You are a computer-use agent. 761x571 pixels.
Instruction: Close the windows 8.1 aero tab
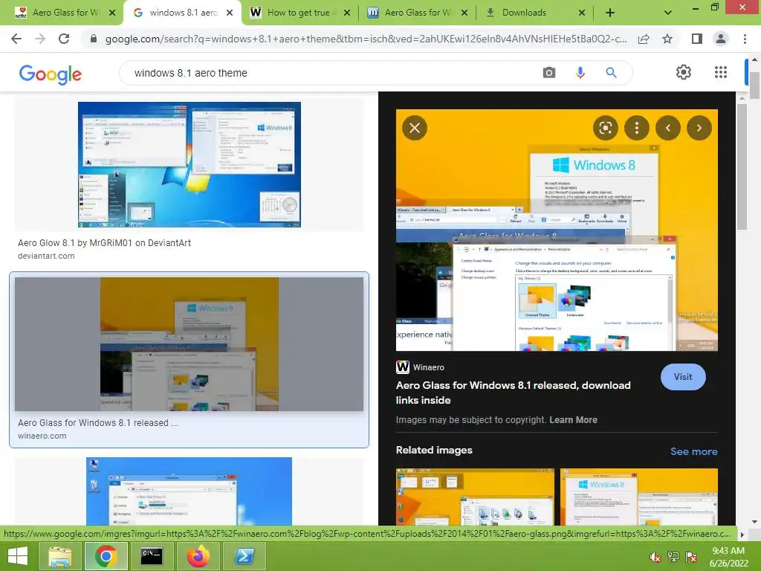(x=230, y=13)
